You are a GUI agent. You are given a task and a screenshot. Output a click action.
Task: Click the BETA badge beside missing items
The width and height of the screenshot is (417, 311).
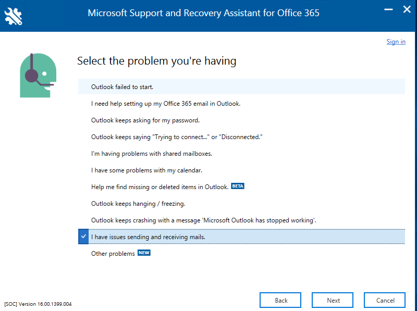(238, 186)
